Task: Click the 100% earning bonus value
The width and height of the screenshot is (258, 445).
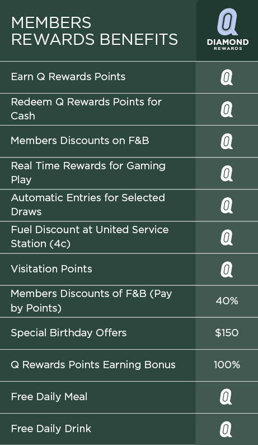Action: pos(227,365)
